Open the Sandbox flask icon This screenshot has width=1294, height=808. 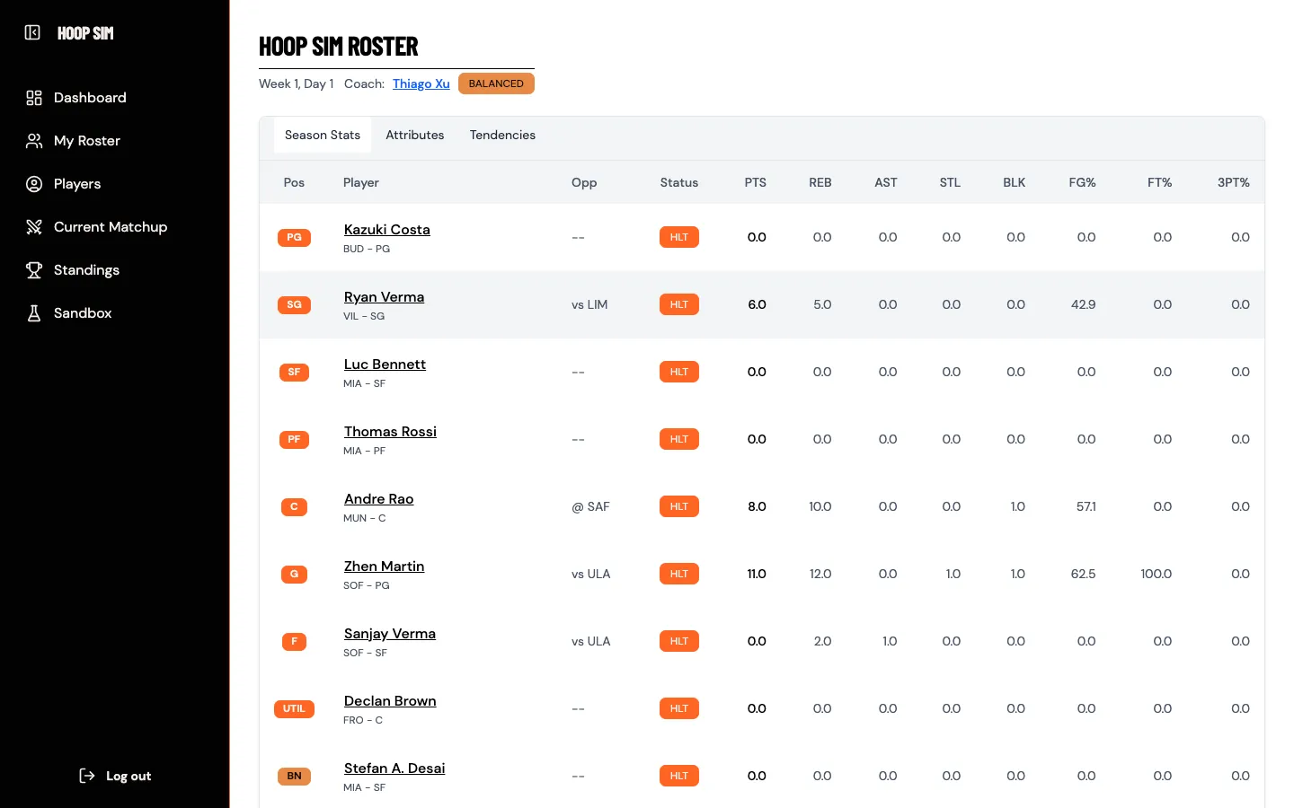[x=34, y=313]
